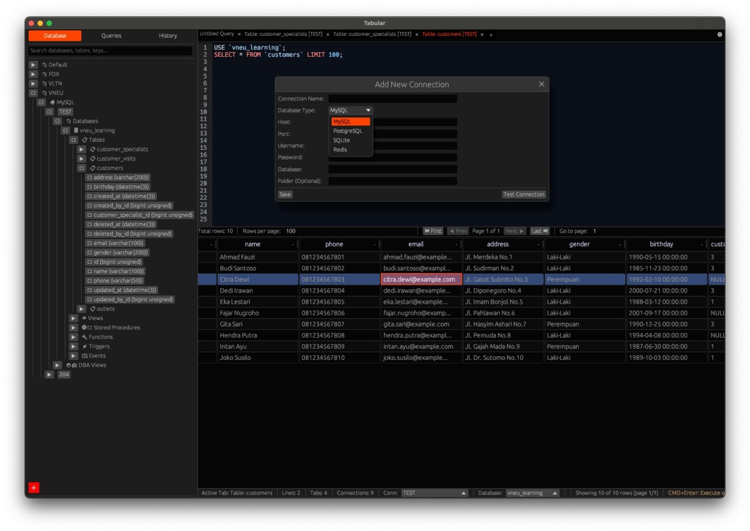Viewport: 750px width, 531px height.
Task: Expand the DBA Views tree item
Action: click(x=56, y=365)
